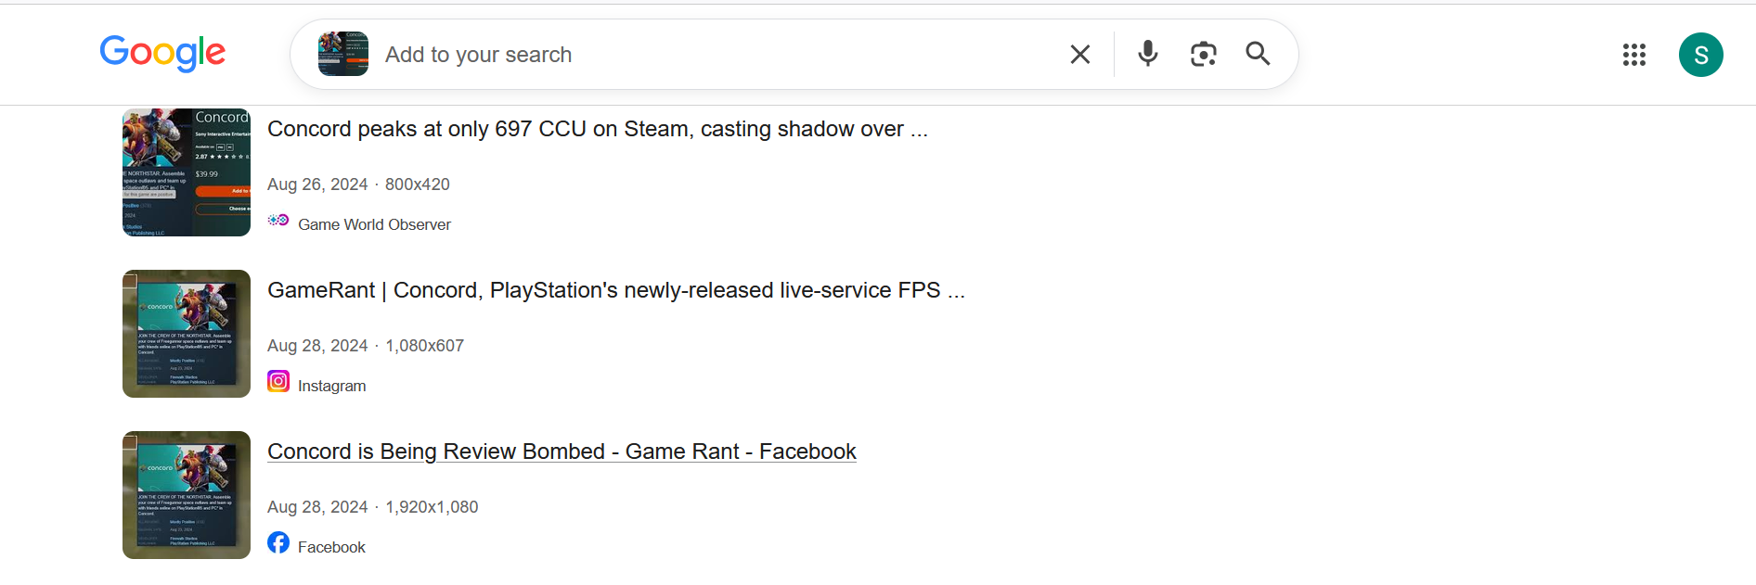Click the Facebook source icon
1756x585 pixels.
pos(278,542)
